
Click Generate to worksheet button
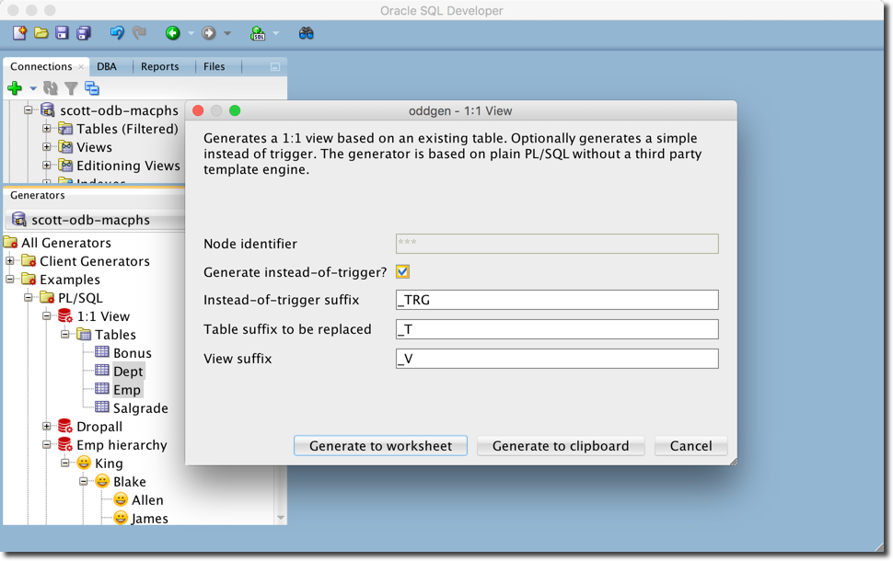tap(380, 445)
